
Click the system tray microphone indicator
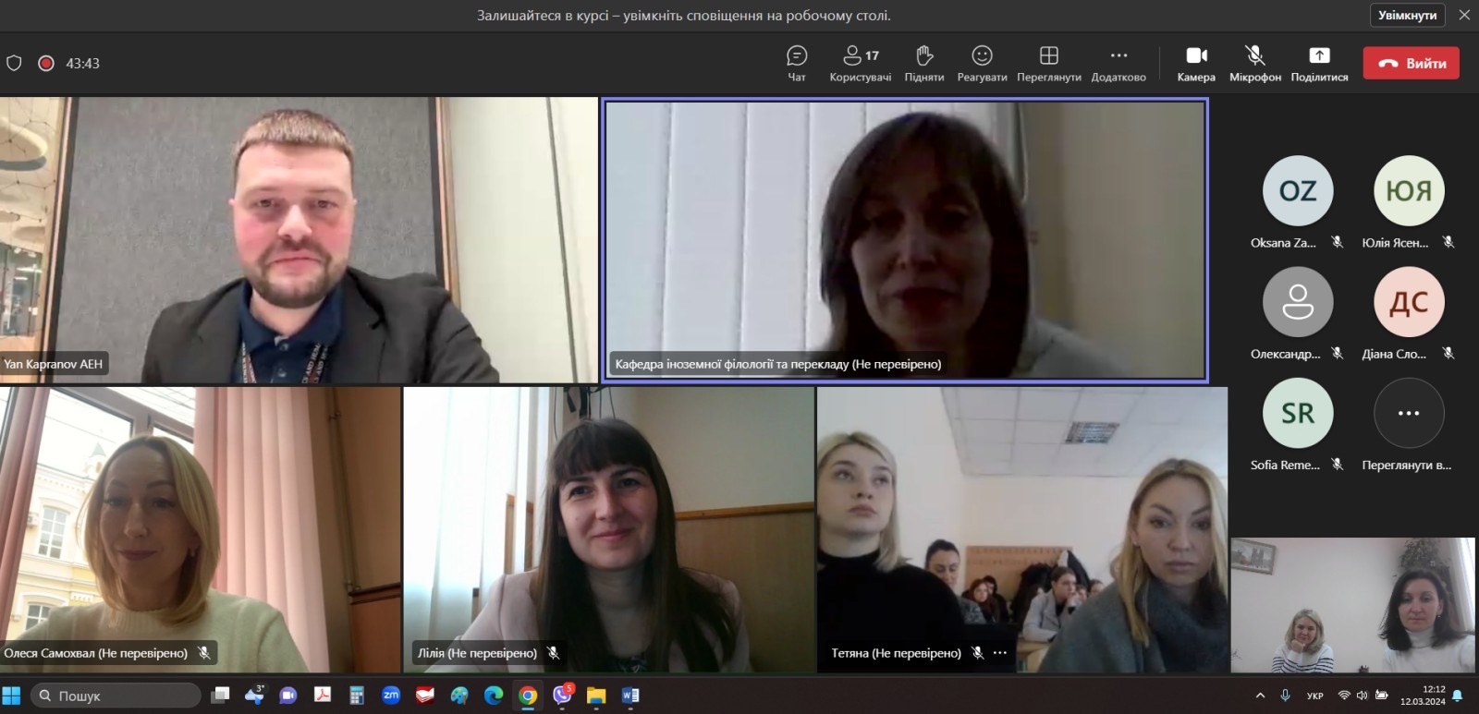(x=1285, y=696)
